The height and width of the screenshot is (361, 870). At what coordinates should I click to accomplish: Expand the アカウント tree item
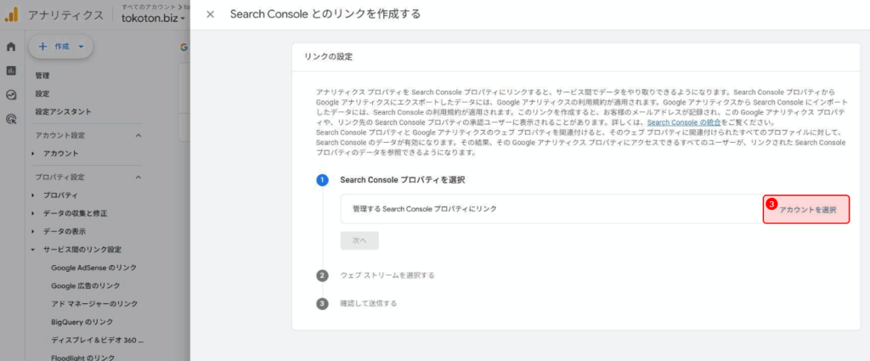(x=33, y=153)
